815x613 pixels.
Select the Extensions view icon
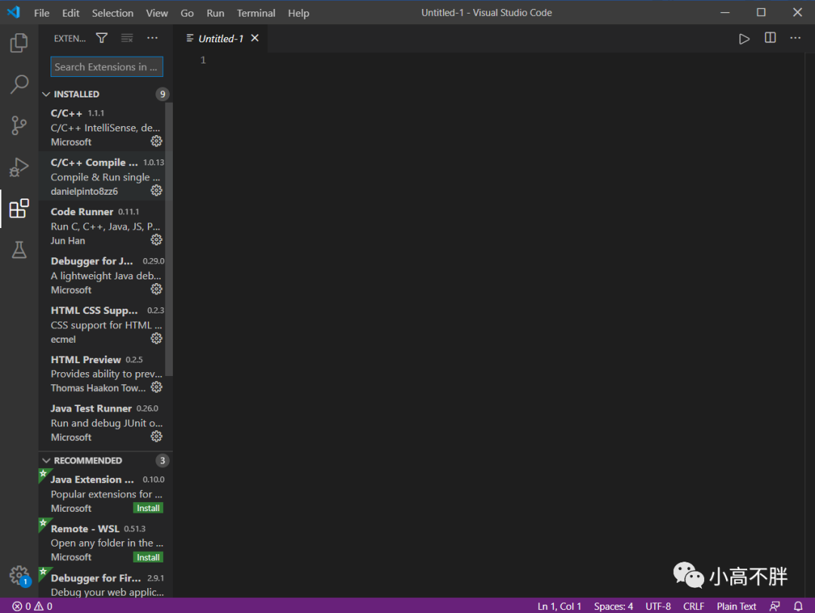[19, 208]
